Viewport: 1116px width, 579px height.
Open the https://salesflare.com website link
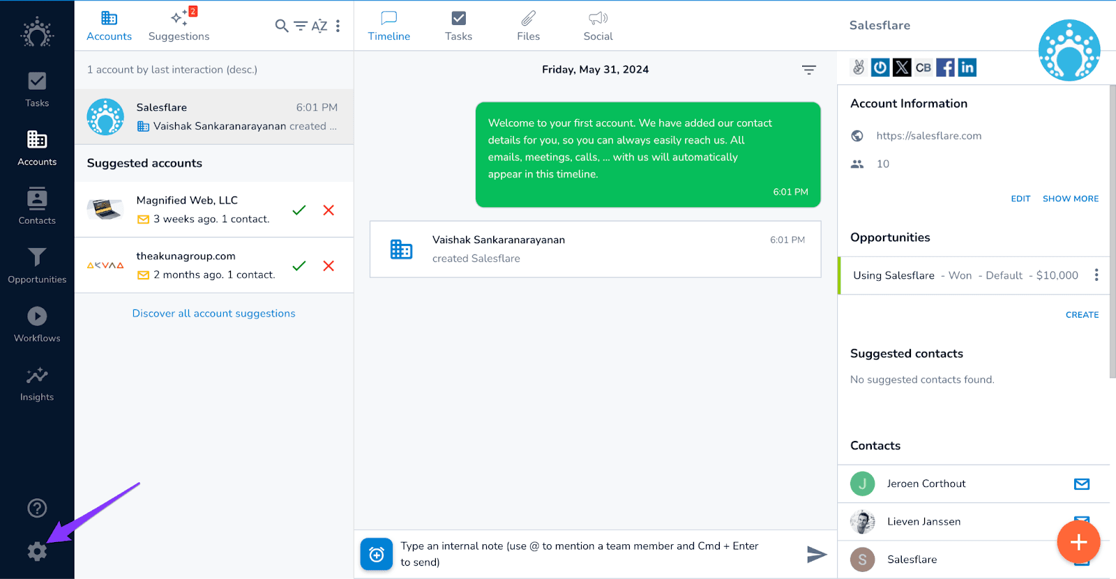click(929, 136)
